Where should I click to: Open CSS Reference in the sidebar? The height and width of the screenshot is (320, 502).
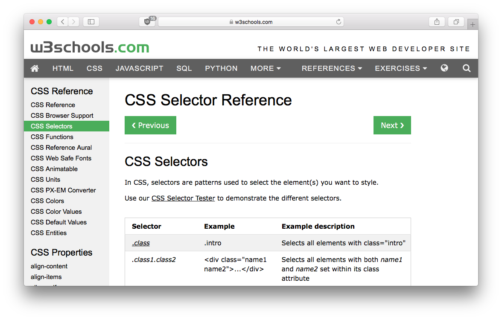(x=53, y=105)
